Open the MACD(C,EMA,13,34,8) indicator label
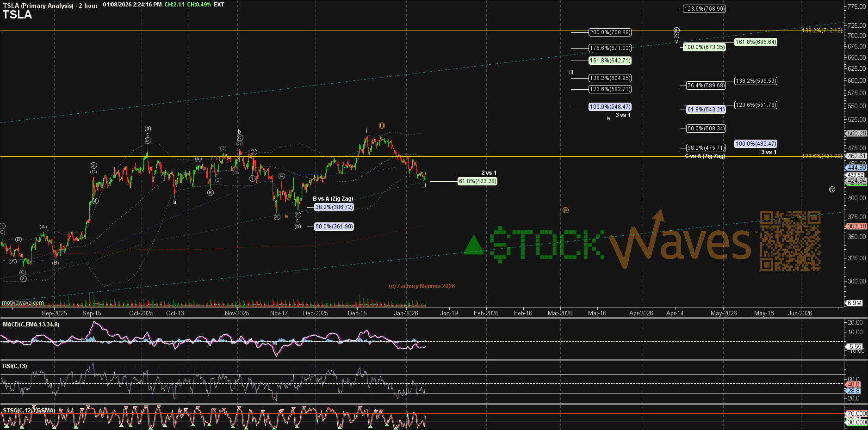This screenshot has width=868, height=430. click(31, 325)
